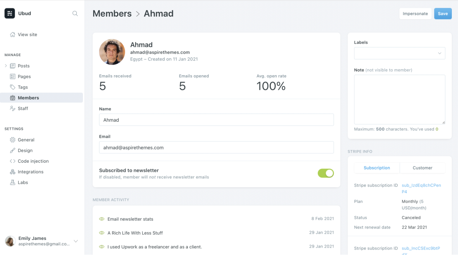
Task: Click eye icon beside Email newsletter stats
Action: tap(101, 219)
